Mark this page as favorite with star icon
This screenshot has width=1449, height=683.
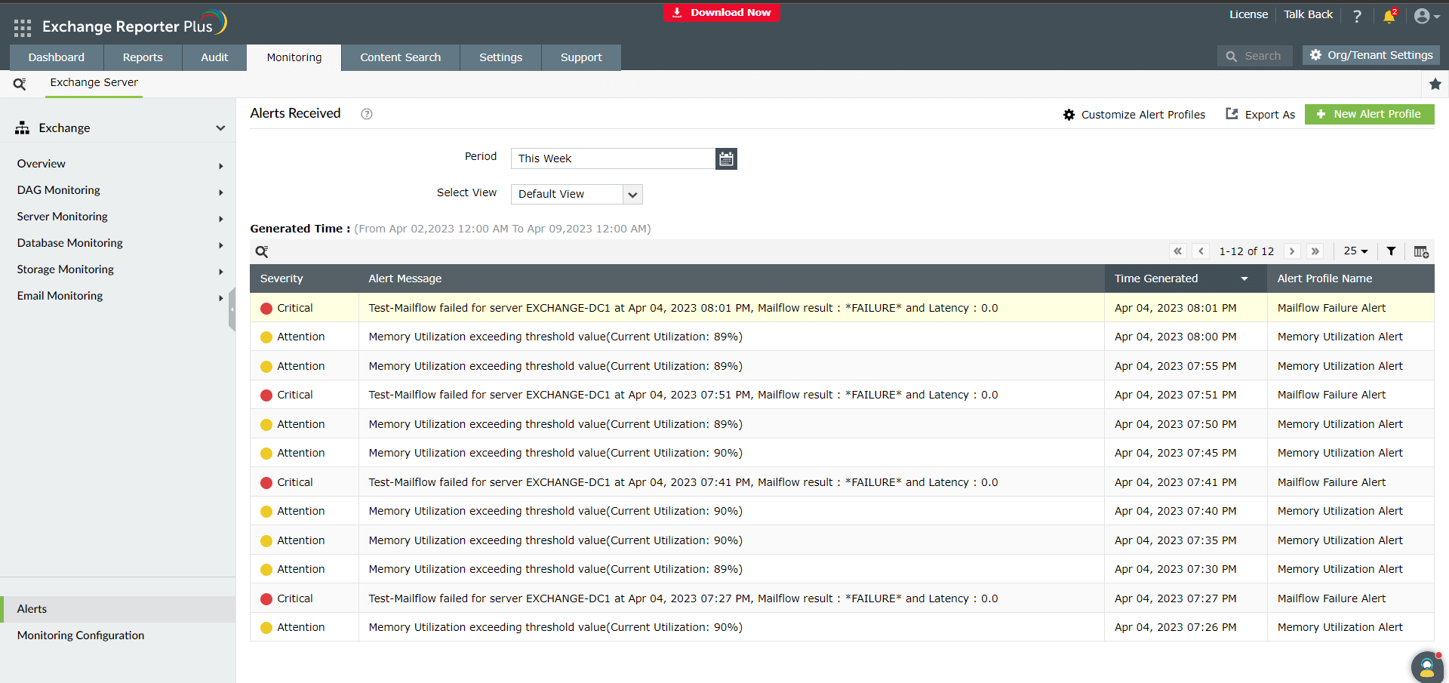click(x=1435, y=84)
